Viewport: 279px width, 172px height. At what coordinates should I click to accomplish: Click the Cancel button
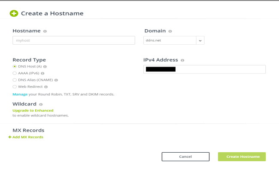pyautogui.click(x=185, y=157)
